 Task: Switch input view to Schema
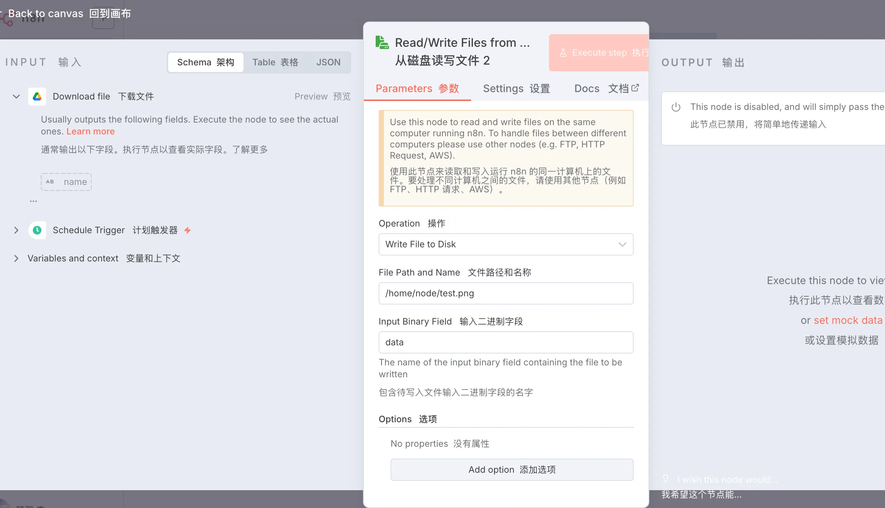click(x=206, y=62)
